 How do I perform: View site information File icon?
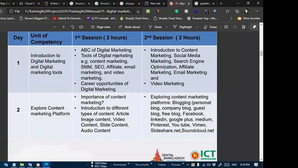[x=14, y=11]
